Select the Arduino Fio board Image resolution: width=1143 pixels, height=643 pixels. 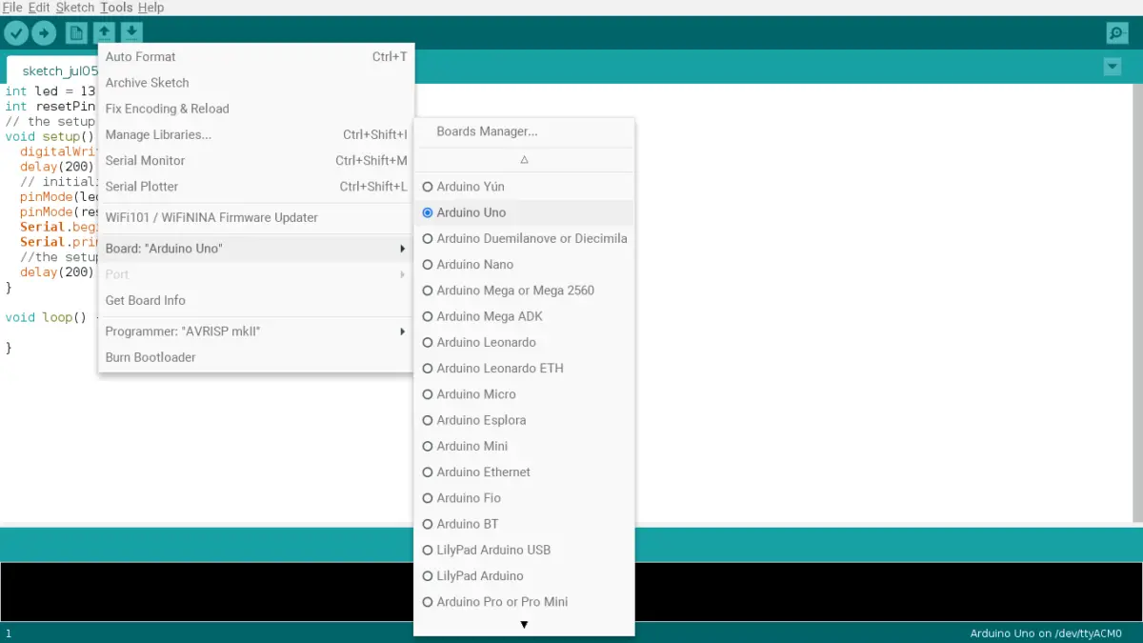point(524,498)
